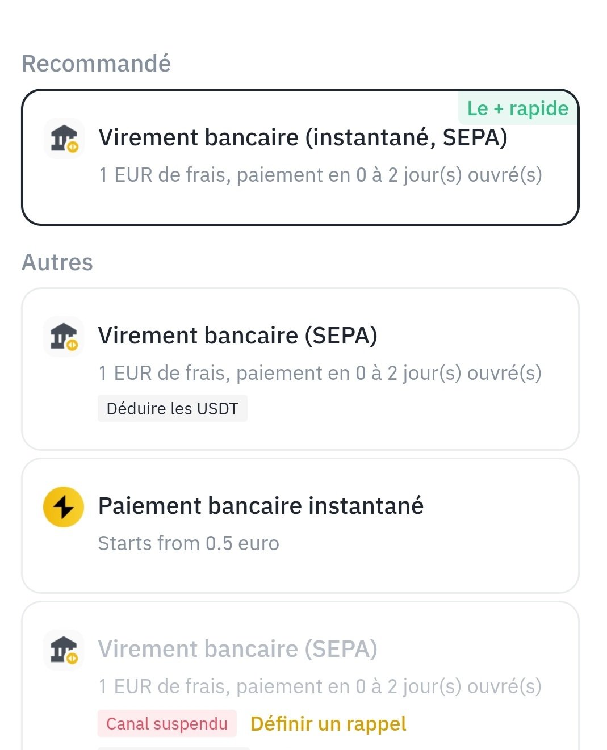Tap the 'Déduire les USDT' tag
Screen dimensions: 607x750
[x=173, y=408]
